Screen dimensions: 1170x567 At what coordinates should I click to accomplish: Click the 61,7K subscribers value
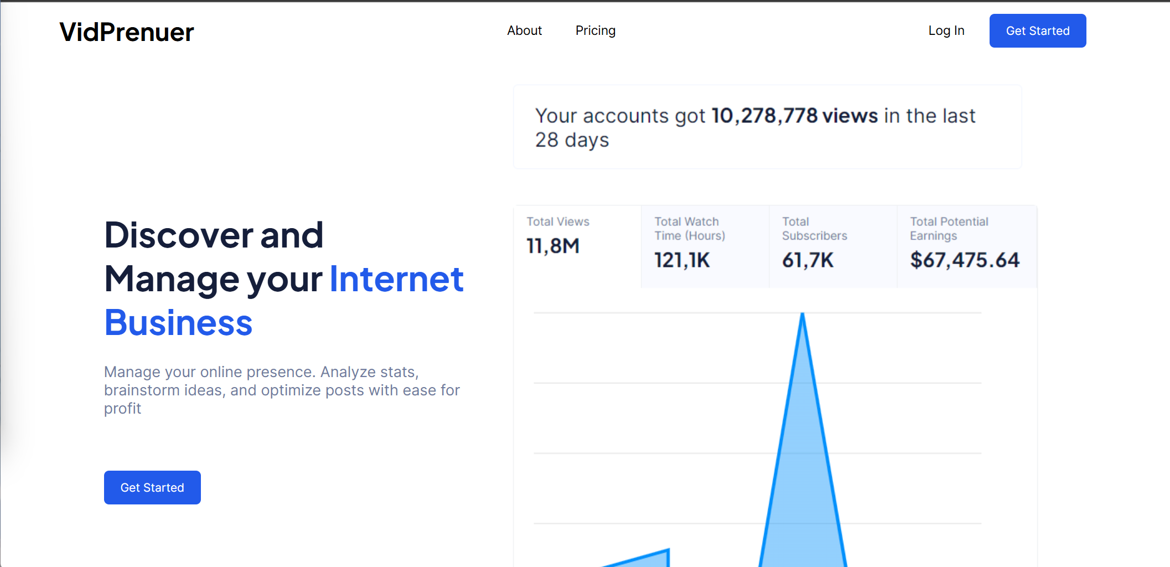pos(807,260)
